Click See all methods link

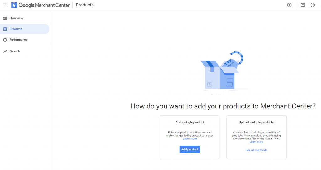pyautogui.click(x=256, y=150)
